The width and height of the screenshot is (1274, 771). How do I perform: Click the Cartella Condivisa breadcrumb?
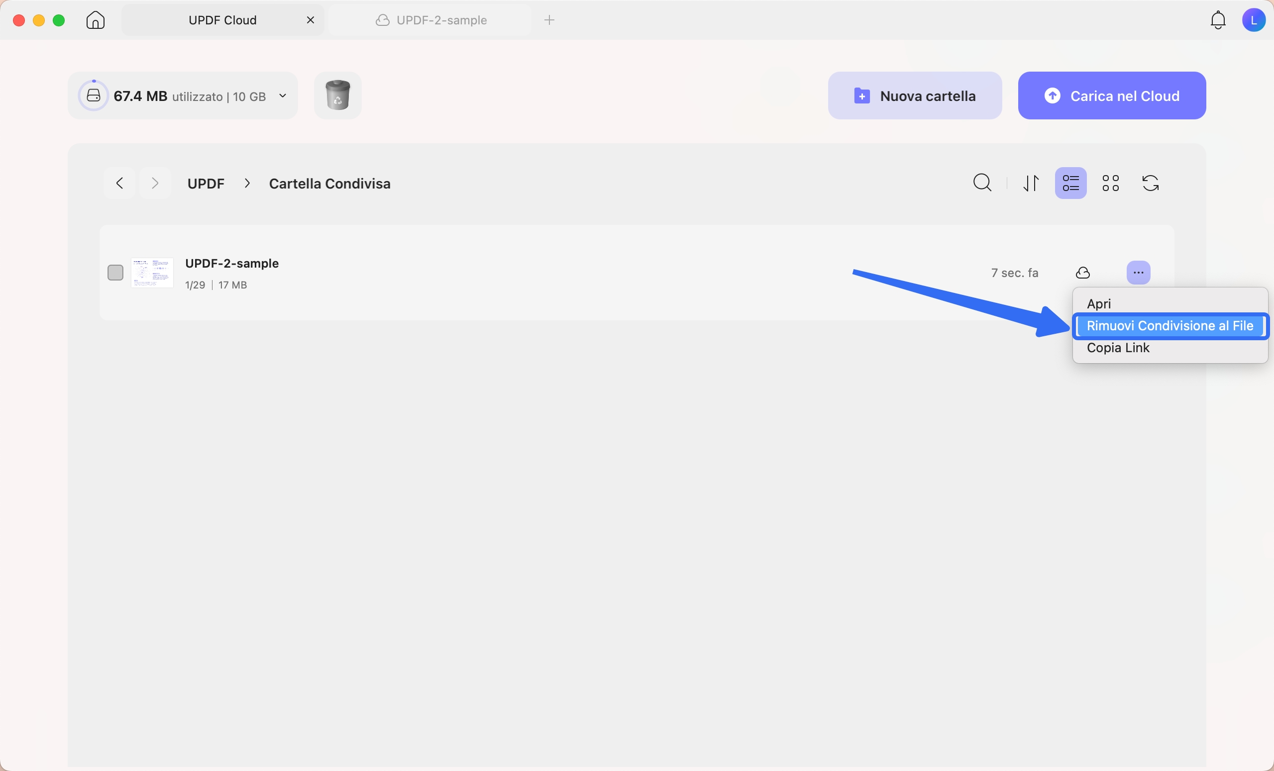[330, 184]
